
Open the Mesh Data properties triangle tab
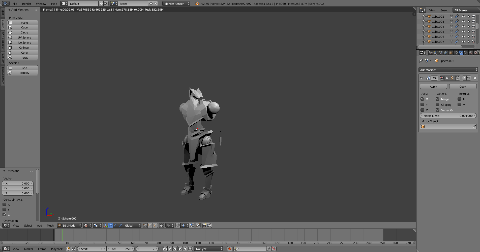466,53
